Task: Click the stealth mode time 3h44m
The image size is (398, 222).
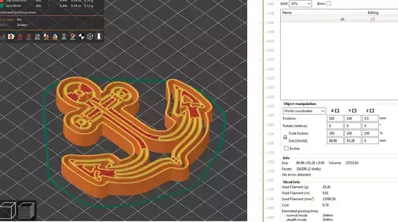Action: click(328, 220)
